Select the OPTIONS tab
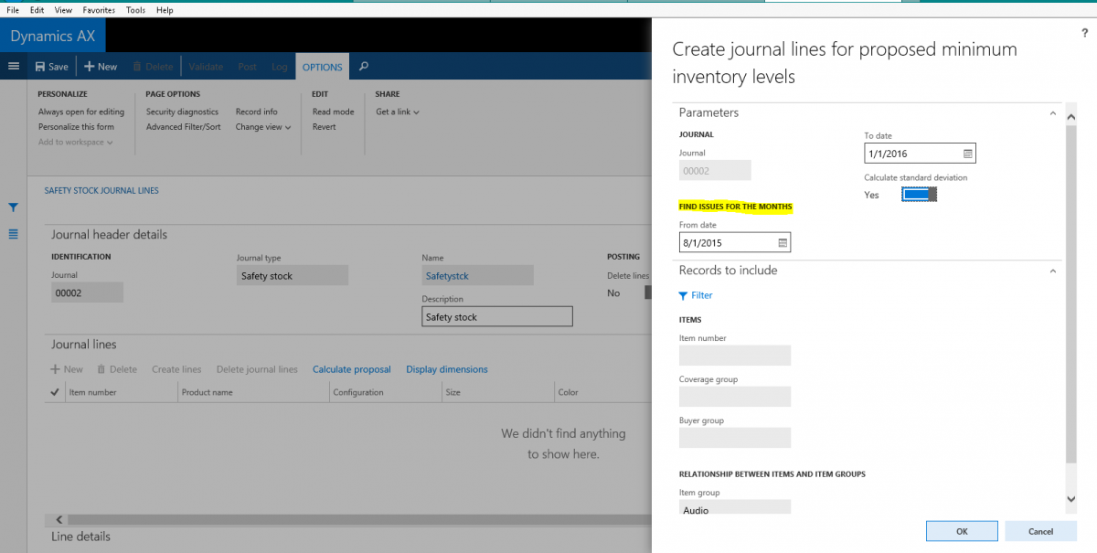The height and width of the screenshot is (553, 1097). (x=322, y=67)
